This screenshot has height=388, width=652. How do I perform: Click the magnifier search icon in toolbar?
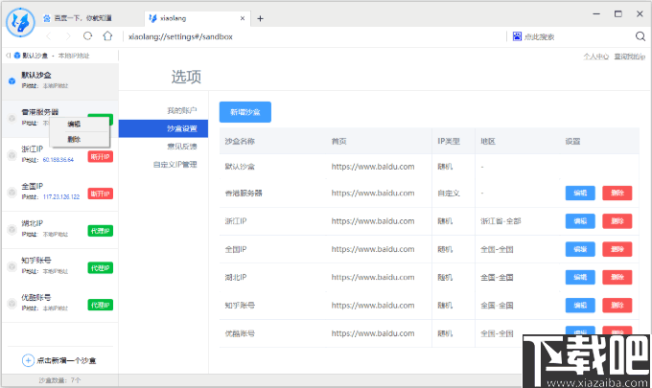(640, 36)
